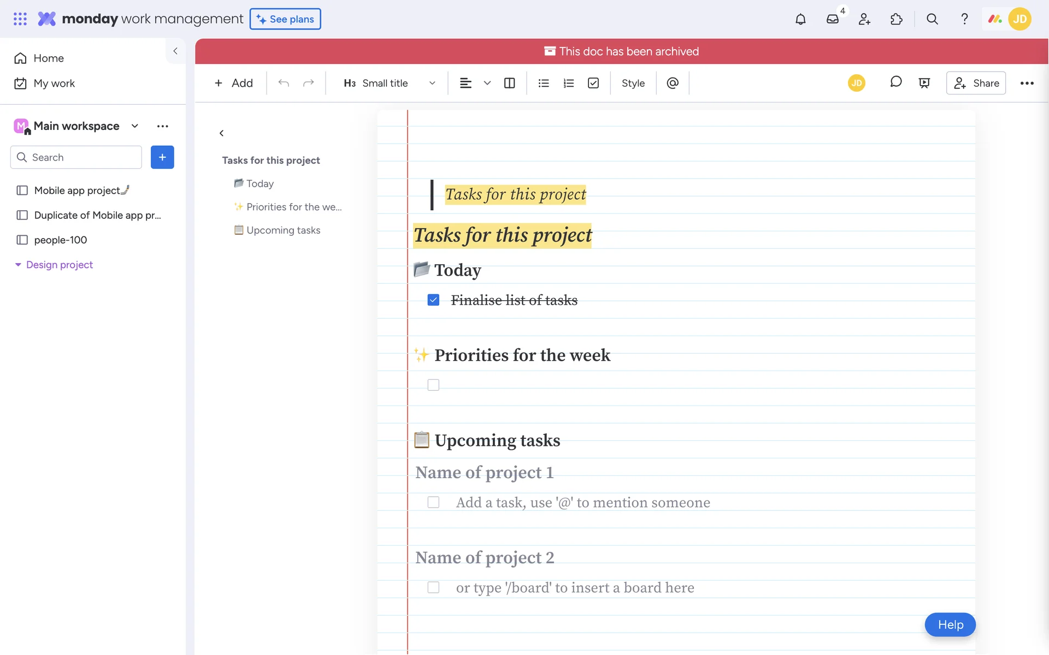Uncheck Finalise list of tasks

433,300
